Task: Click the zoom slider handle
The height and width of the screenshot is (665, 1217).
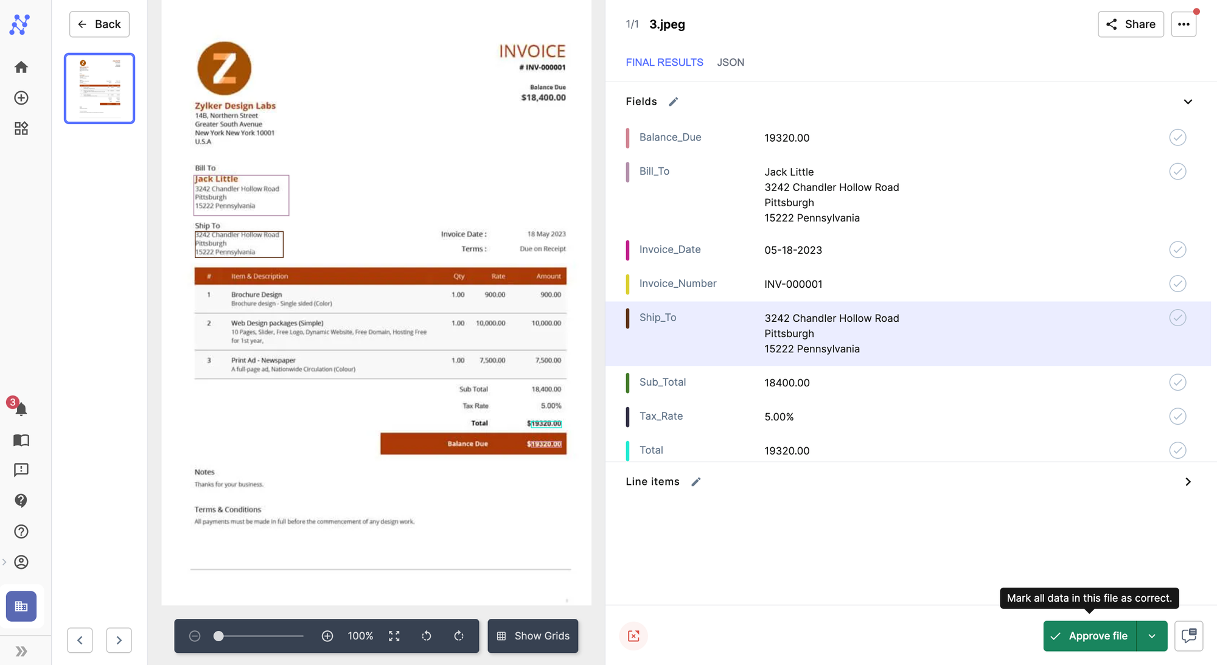Action: [218, 636]
